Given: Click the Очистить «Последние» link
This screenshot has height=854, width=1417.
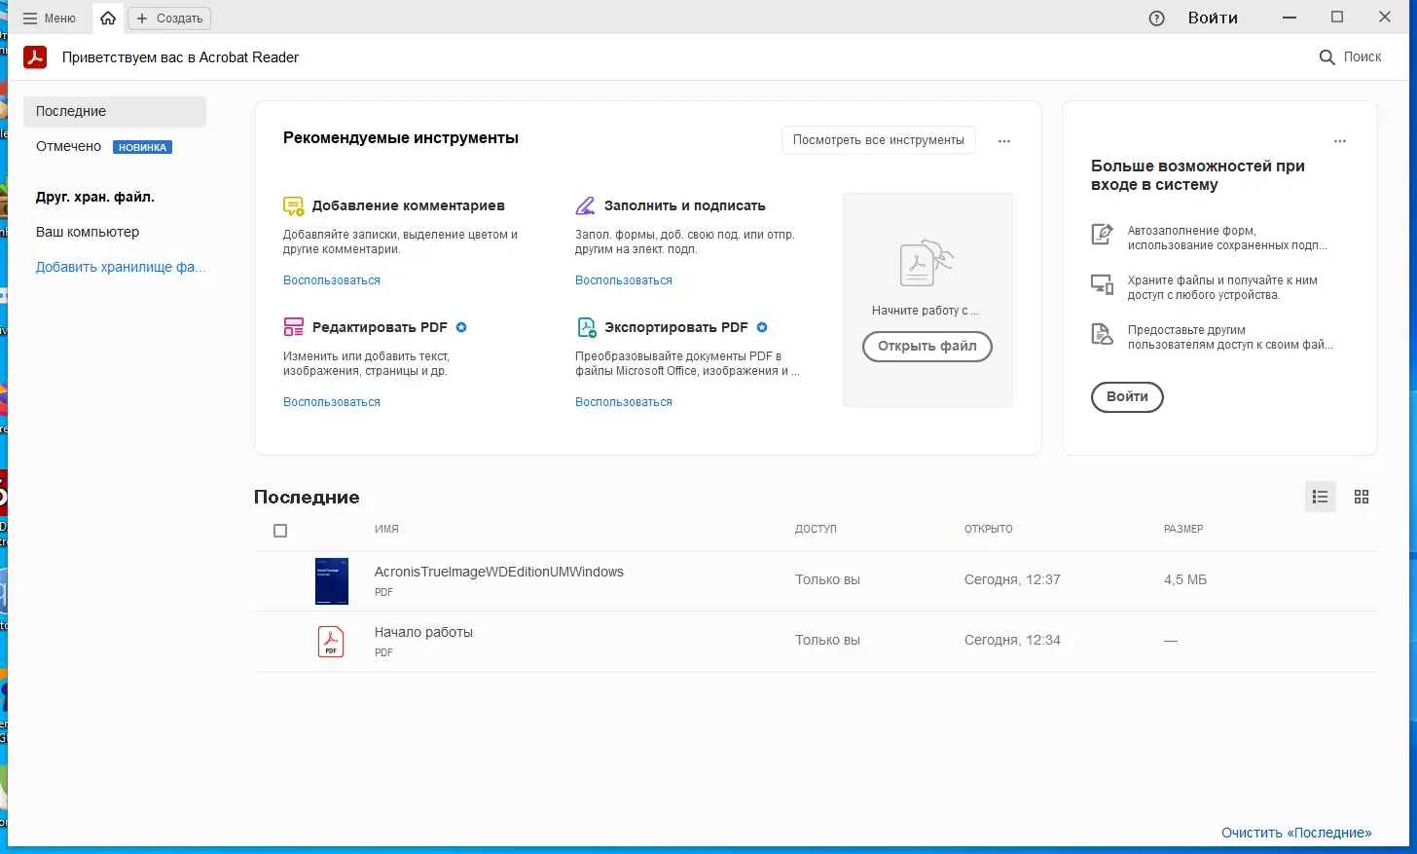Looking at the screenshot, I should tap(1296, 833).
